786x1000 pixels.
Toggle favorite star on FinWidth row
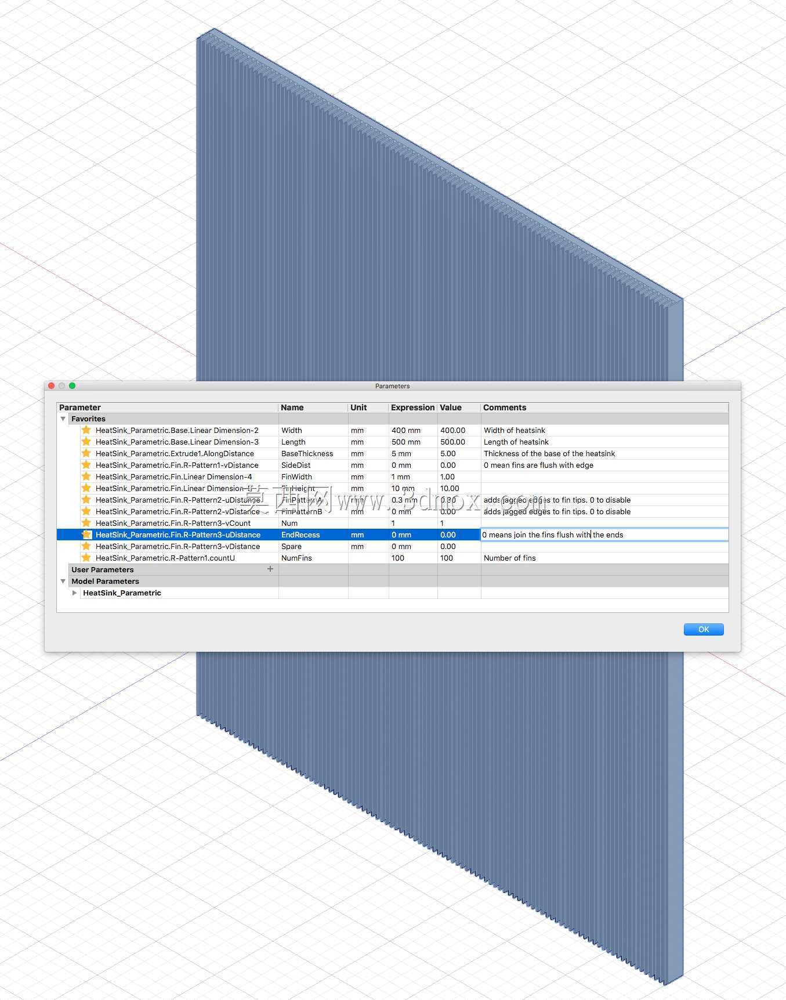86,476
